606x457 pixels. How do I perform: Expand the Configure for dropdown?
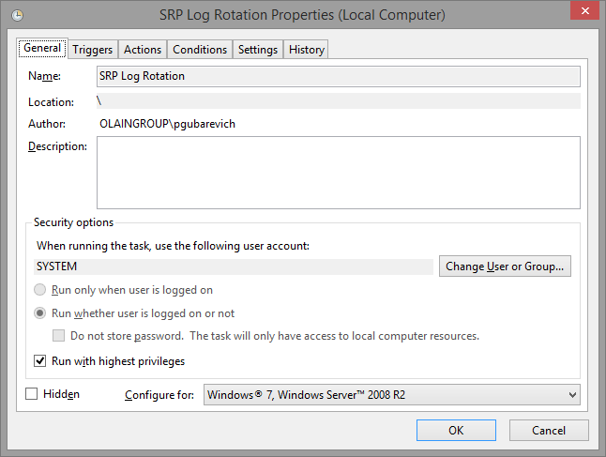point(391,395)
